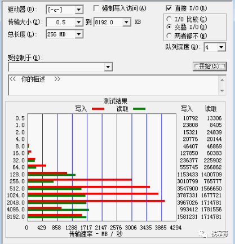This screenshot has width=235, height=244.
Task: Click the axis label 1717
Action: click(x=86, y=228)
